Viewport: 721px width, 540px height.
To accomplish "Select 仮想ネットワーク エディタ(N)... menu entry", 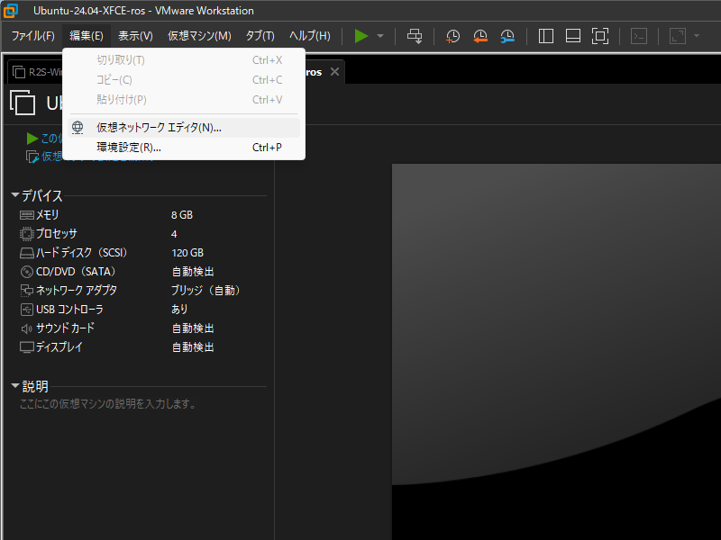I will [184, 128].
